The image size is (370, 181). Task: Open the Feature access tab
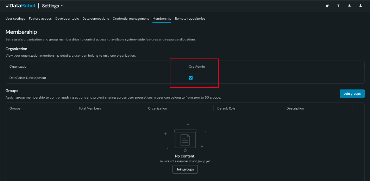(40, 19)
